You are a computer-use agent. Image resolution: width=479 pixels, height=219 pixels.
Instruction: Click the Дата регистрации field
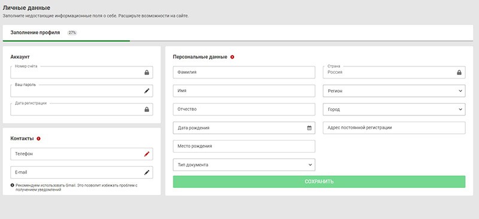81,109
